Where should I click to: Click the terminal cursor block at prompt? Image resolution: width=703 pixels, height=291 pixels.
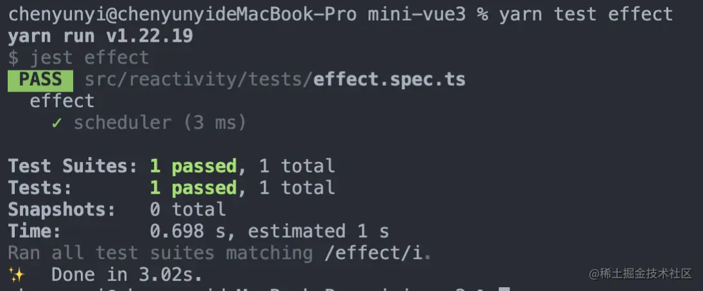coord(505,289)
